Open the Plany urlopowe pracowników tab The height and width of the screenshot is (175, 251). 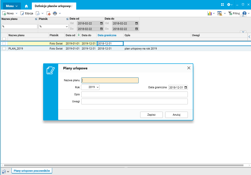pyautogui.click(x=32, y=171)
